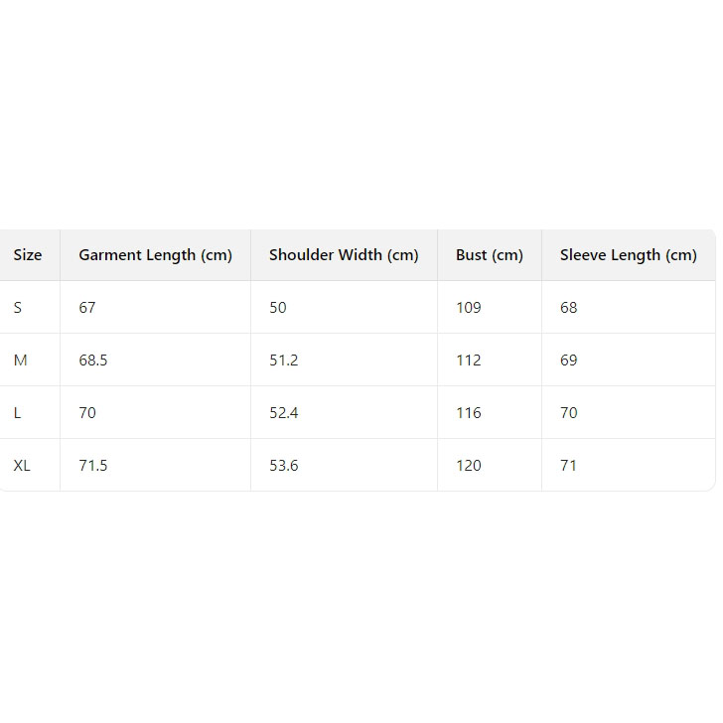The width and height of the screenshot is (723, 723).
Task: Select shoulder width value 52.4
Action: 284,413
